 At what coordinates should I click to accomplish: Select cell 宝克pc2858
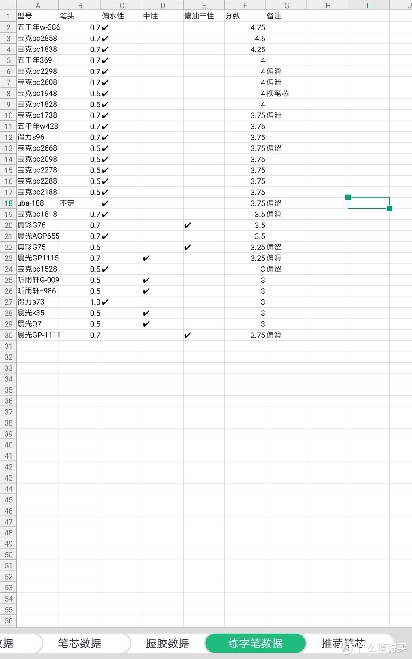click(38, 39)
